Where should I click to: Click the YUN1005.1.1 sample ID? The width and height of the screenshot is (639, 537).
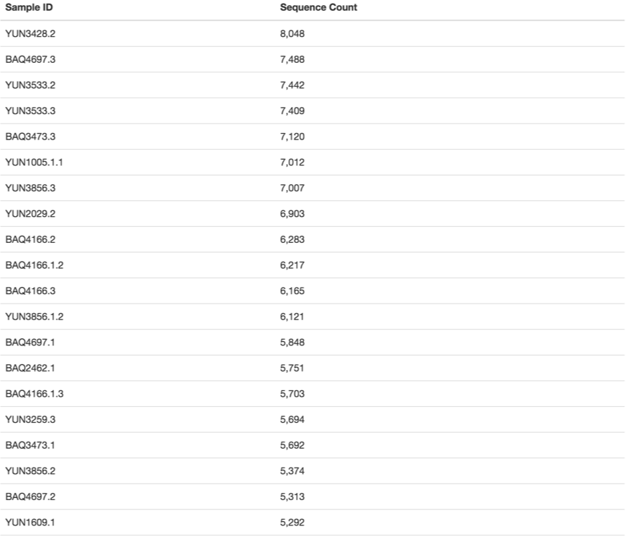(34, 163)
